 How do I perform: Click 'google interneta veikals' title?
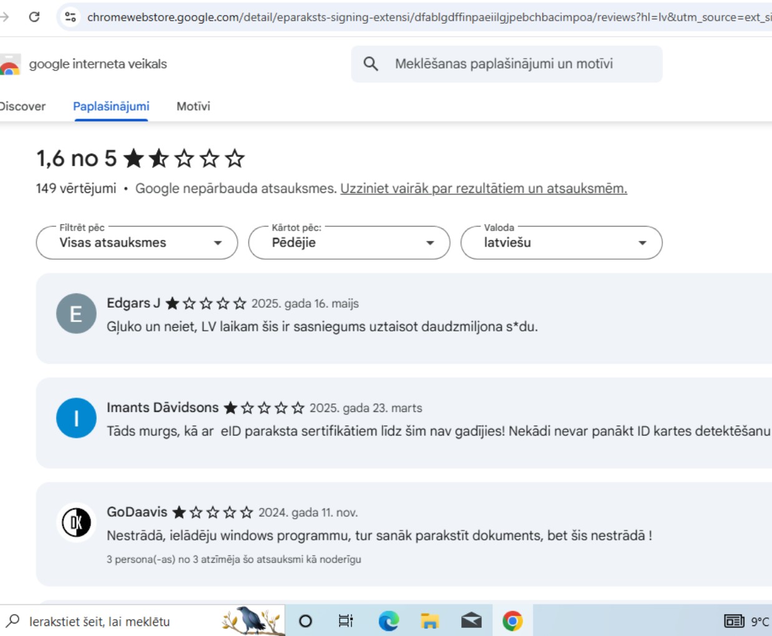98,64
